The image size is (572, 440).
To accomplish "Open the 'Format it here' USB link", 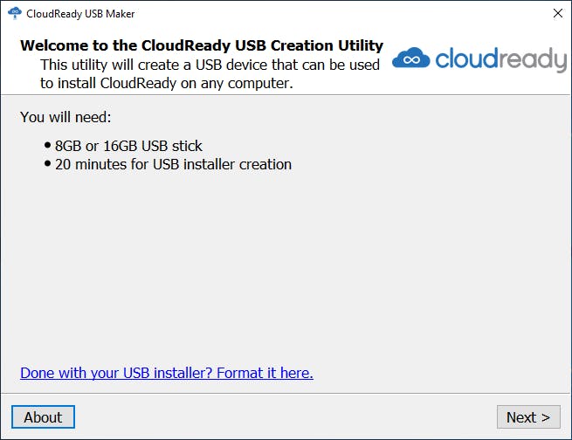I will coord(166,373).
